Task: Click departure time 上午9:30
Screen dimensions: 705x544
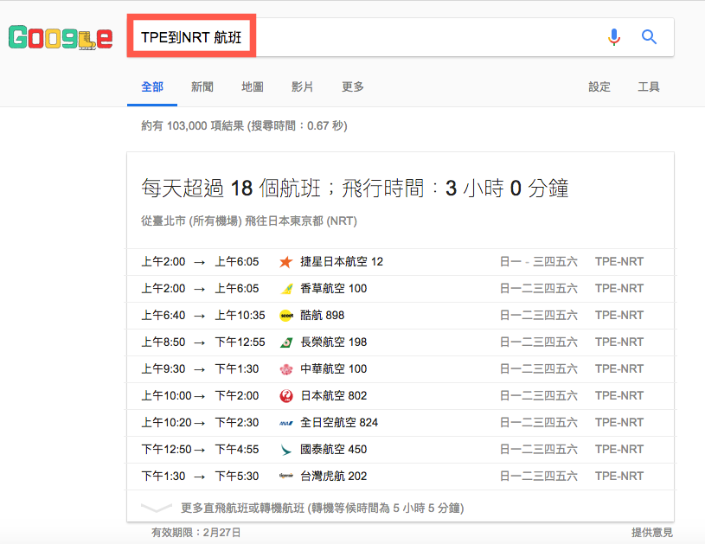Action: pos(163,369)
